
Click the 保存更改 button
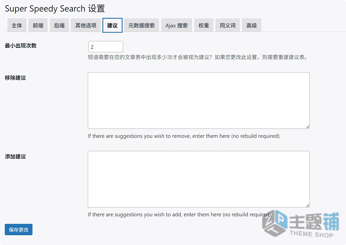coord(19,230)
